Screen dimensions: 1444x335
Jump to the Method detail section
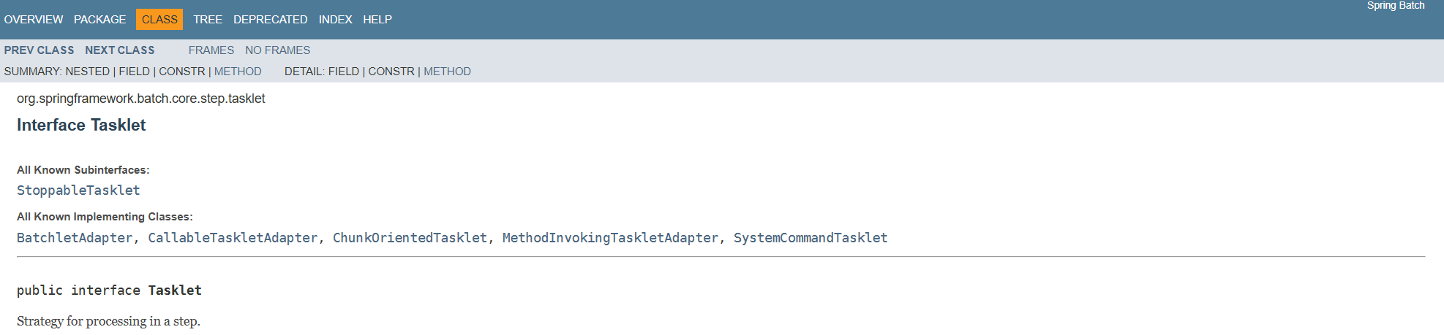click(448, 72)
